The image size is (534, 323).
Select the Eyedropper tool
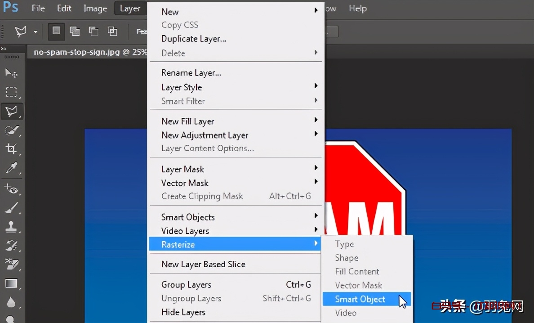(x=11, y=168)
